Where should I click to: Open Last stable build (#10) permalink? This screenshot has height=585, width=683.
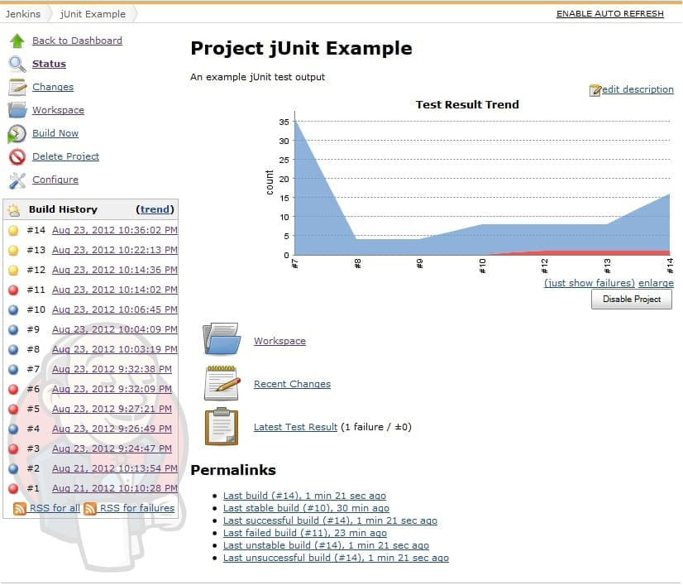305,508
